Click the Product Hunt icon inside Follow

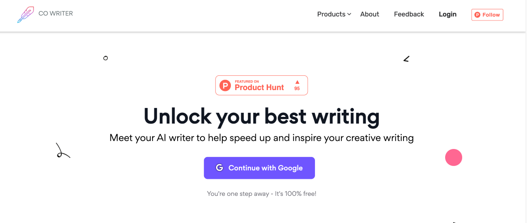pyautogui.click(x=477, y=15)
